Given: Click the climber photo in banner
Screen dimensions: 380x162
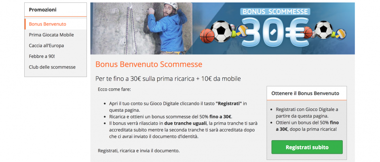Looking at the screenshot, I should [141, 28].
